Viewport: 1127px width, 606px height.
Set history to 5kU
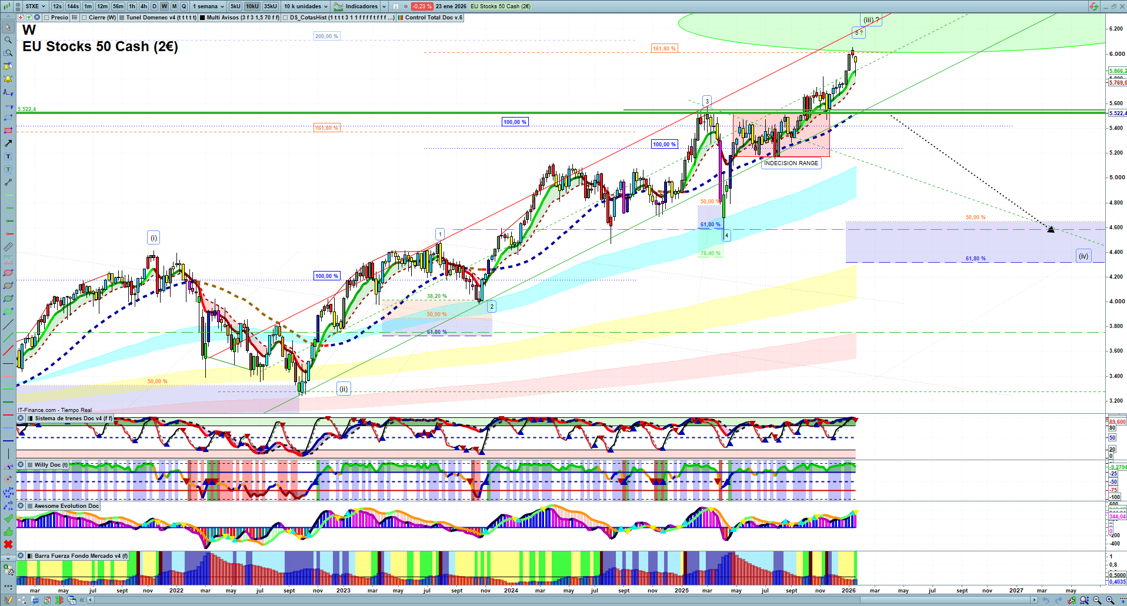point(235,6)
